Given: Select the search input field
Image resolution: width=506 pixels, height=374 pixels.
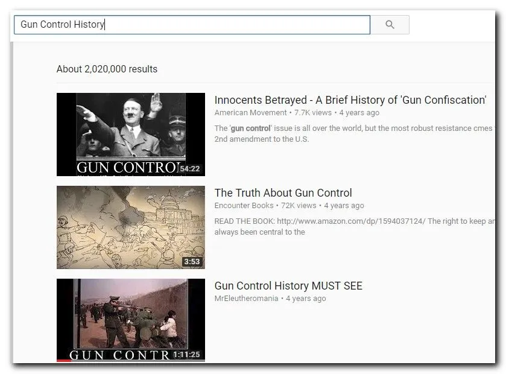Looking at the screenshot, I should tap(192, 24).
